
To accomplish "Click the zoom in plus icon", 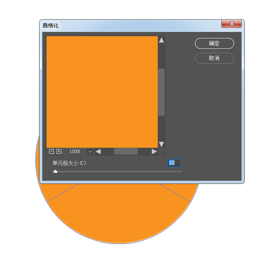I will (x=59, y=151).
